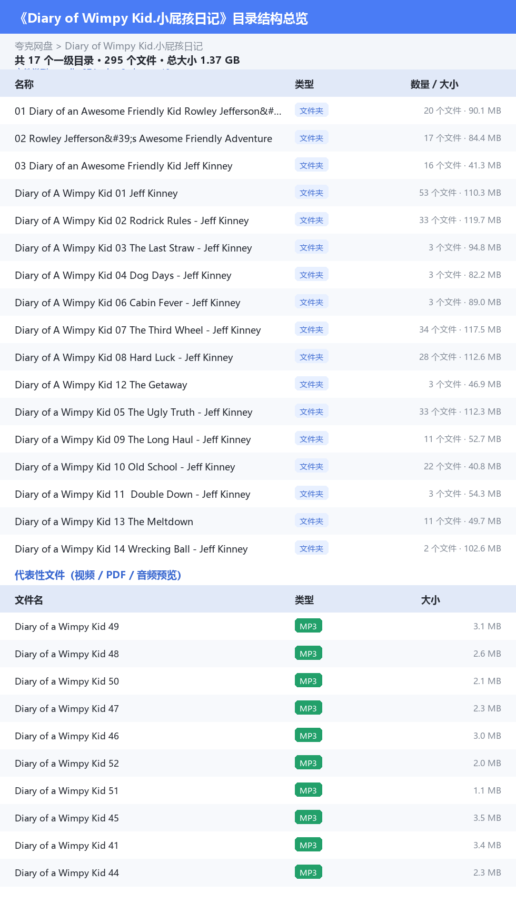Click the 夸克网盘 breadcrumb link
516x903 pixels.
[x=34, y=46]
